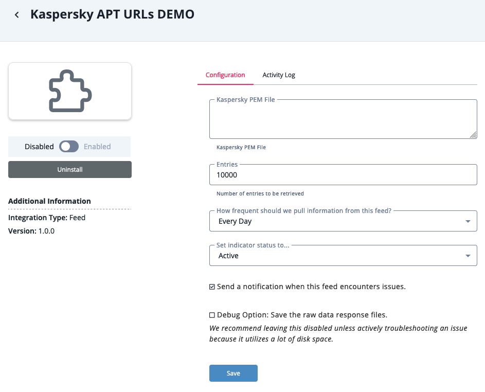Switch to the Configuration tab

point(225,75)
